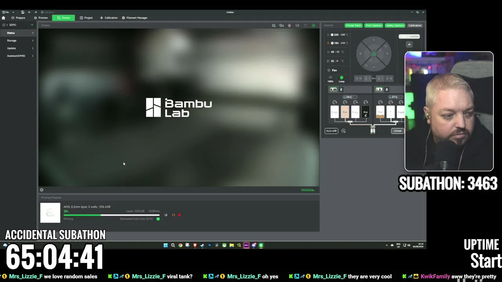Select the first Empty filament slot
502x282 pixels.
point(335,112)
